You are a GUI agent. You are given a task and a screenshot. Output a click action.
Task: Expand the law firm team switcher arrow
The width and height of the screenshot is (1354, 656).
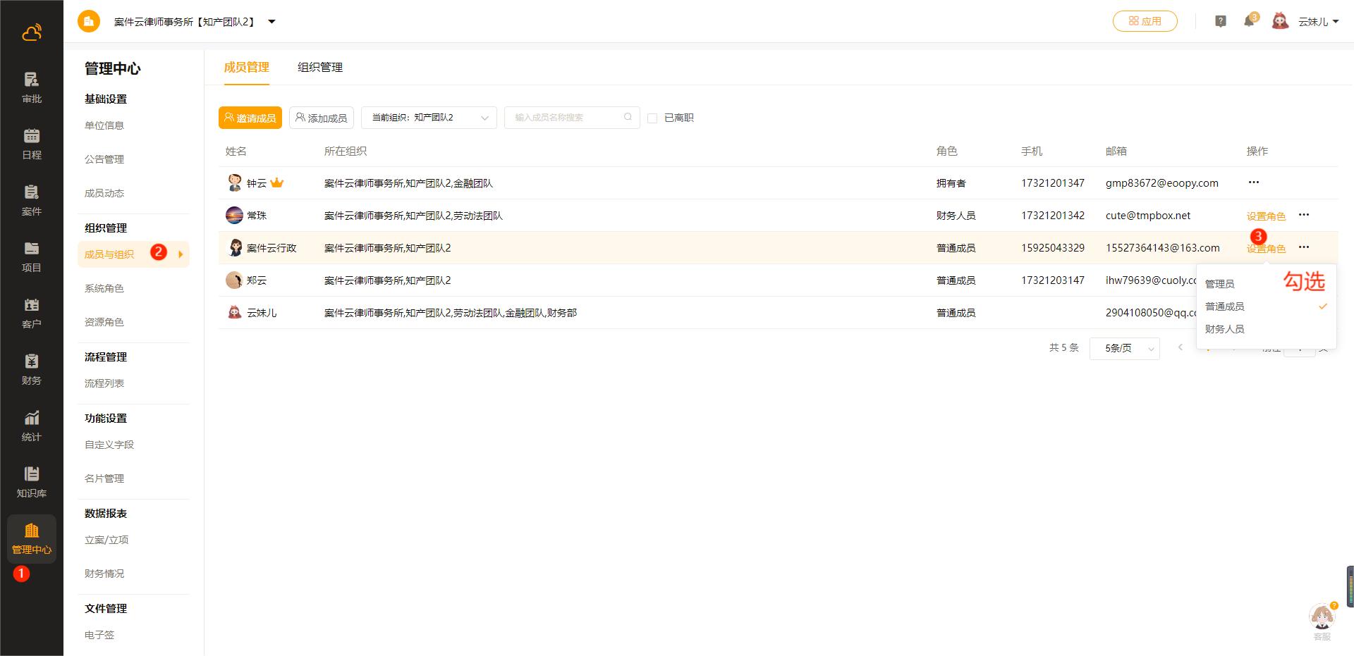coord(272,22)
